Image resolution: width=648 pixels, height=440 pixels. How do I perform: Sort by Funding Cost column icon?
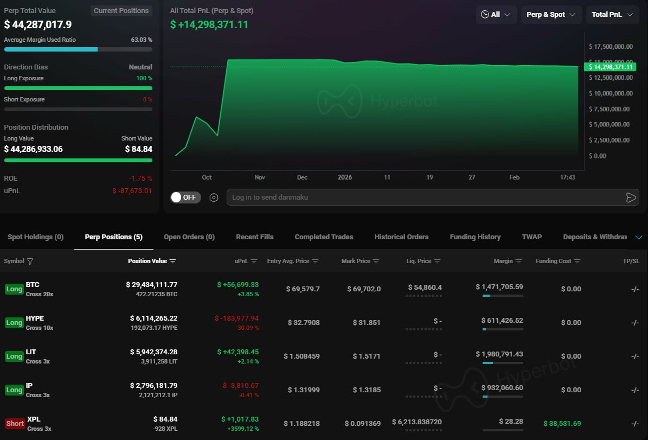click(x=578, y=262)
